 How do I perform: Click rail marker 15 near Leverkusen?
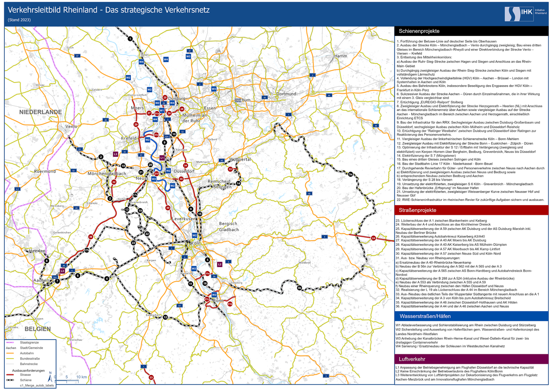pyautogui.click(x=199, y=214)
